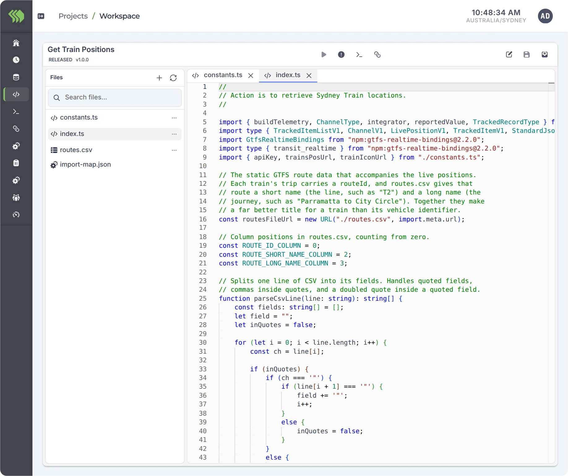Image resolution: width=568 pixels, height=476 pixels.
Task: Open the terminal prompt icon in the sidebar
Action: (16, 111)
